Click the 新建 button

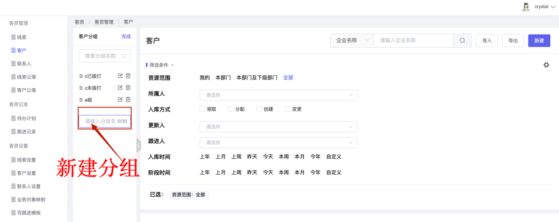[539, 41]
